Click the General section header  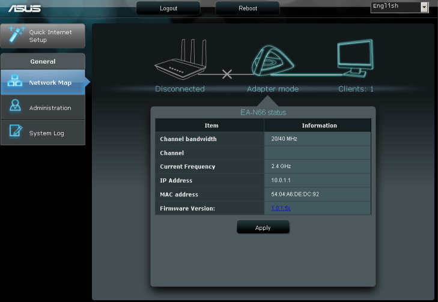pos(43,61)
